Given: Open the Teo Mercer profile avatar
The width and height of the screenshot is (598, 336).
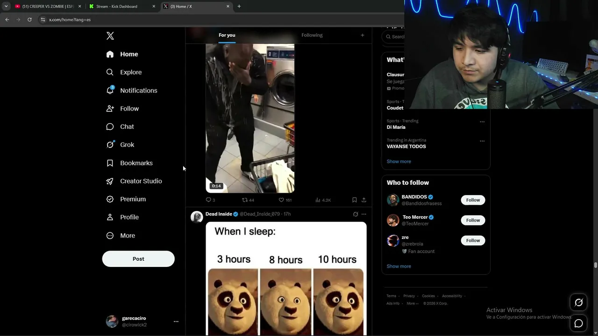Looking at the screenshot, I should [393, 220].
